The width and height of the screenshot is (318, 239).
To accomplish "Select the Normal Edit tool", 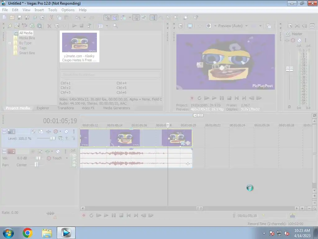I will tap(153, 17).
